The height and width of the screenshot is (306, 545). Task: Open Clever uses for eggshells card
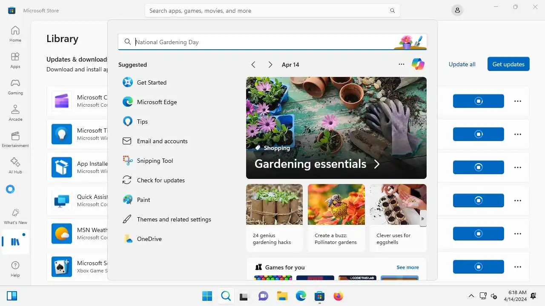point(398,218)
